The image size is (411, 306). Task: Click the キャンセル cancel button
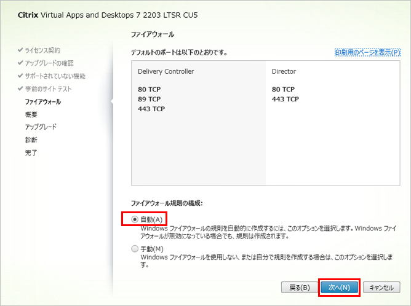click(381, 288)
